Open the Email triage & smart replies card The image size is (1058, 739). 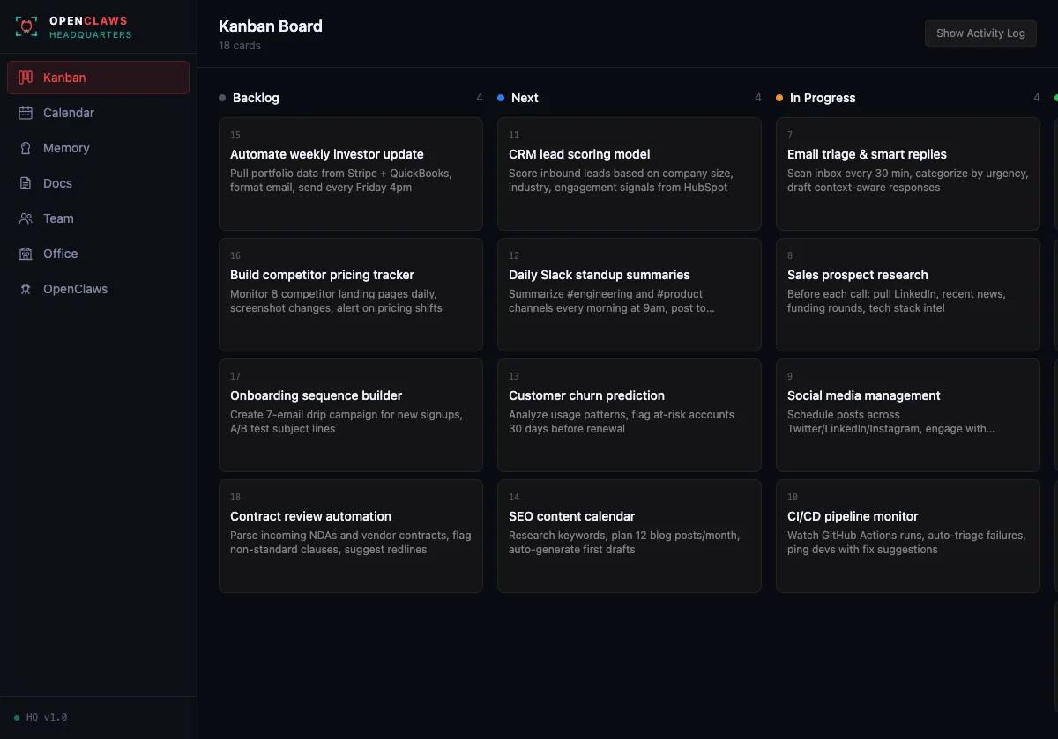coord(908,174)
